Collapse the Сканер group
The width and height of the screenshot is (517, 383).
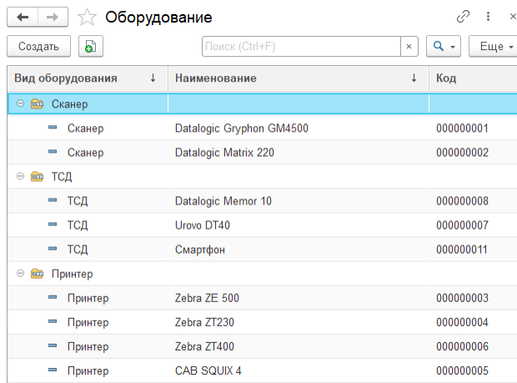coord(20,104)
